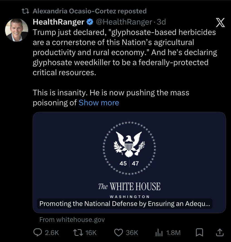The width and height of the screenshot is (231, 242).
Task: Bookmark this HealthRanger post
Action: pos(199,232)
